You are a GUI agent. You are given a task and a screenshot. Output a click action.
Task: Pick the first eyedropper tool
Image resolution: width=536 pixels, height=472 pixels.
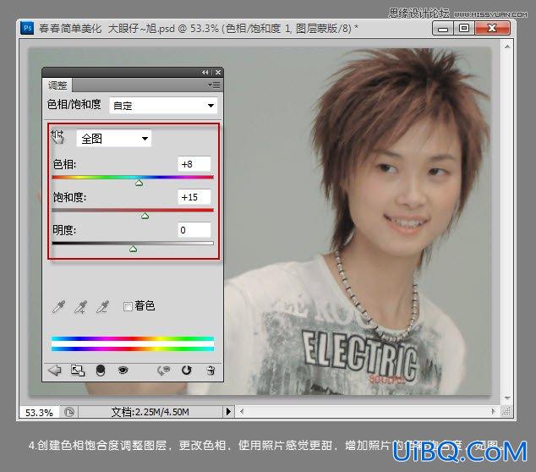point(59,307)
